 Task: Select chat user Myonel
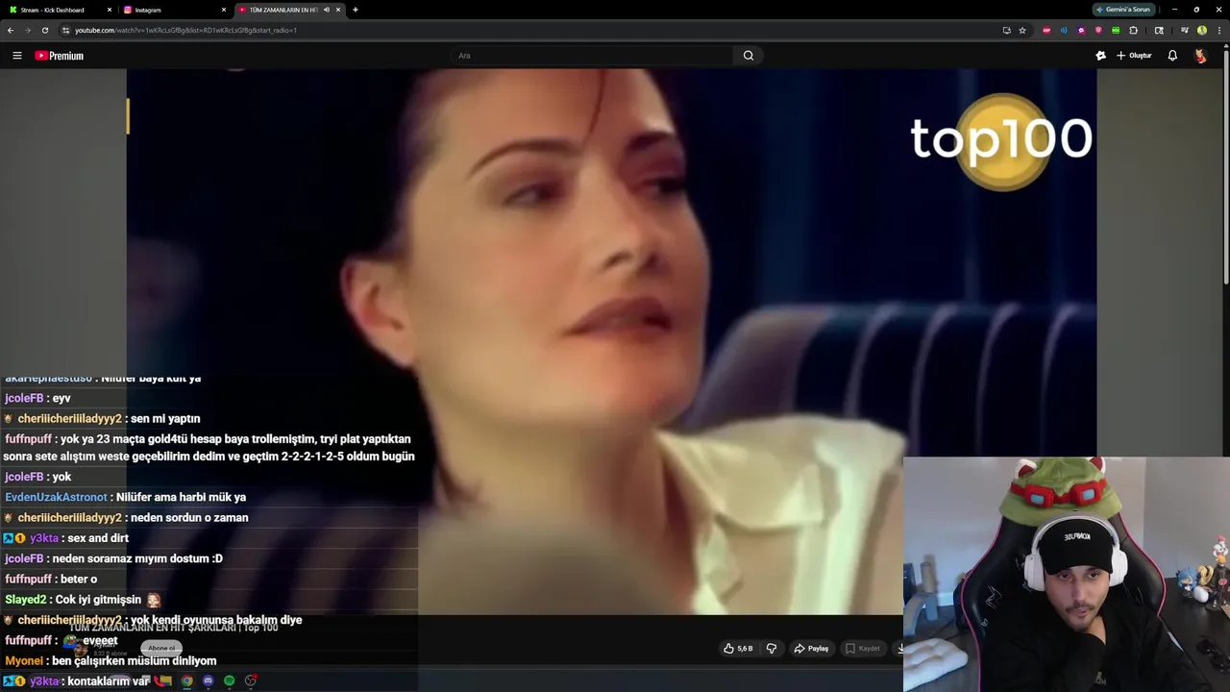(24, 661)
